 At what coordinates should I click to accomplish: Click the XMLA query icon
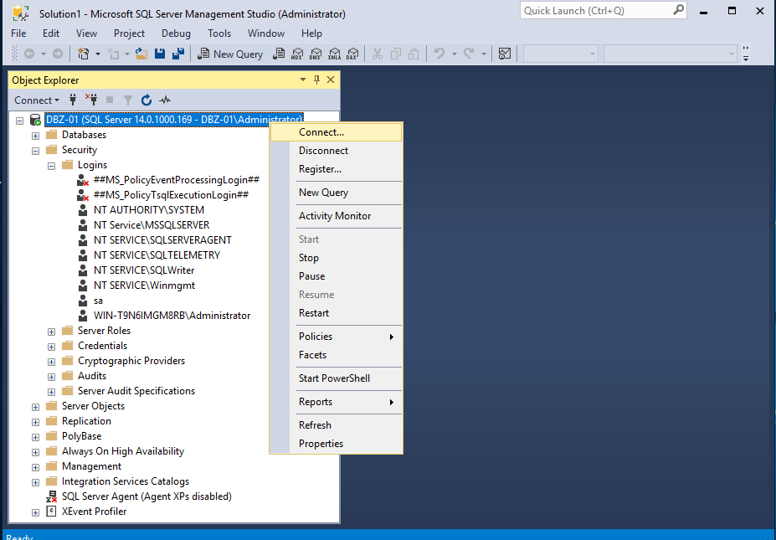pyautogui.click(x=334, y=54)
